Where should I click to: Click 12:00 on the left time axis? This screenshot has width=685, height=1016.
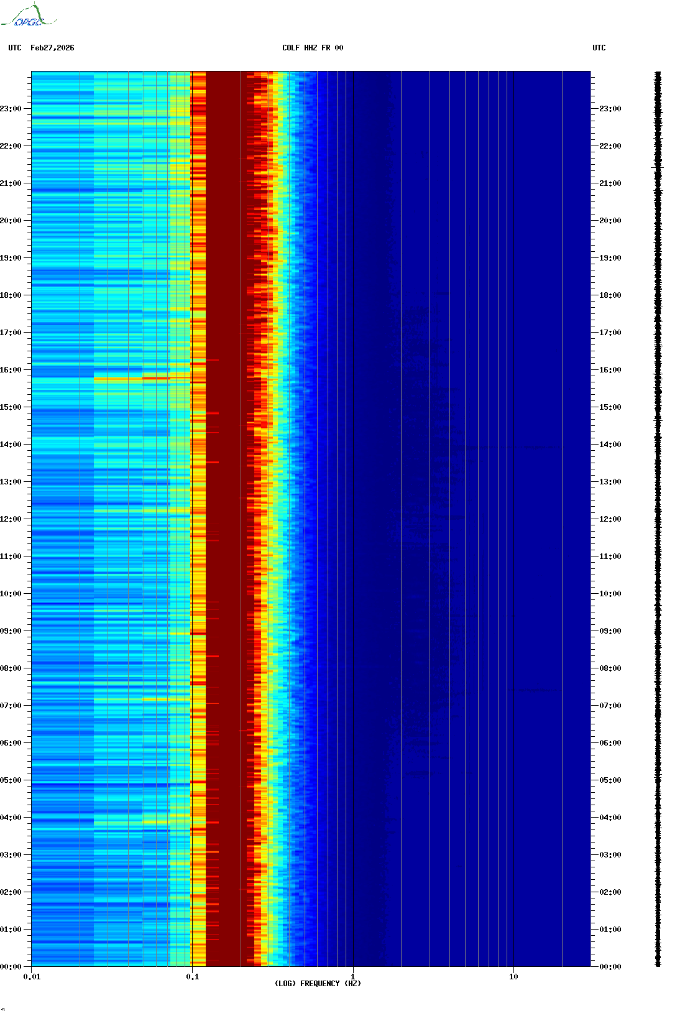(x=11, y=519)
